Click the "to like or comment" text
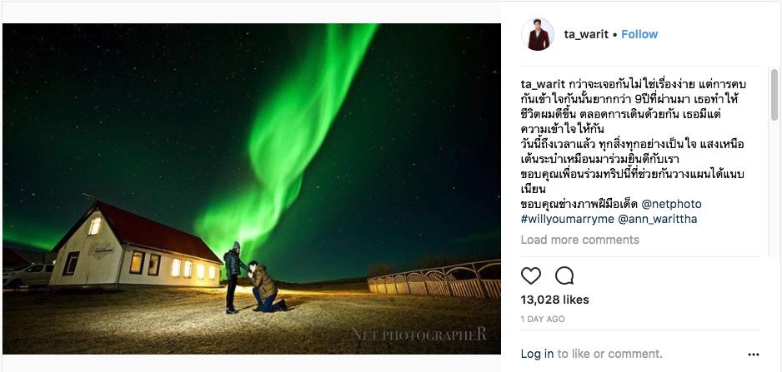This screenshot has width=782, height=372. coord(609,354)
